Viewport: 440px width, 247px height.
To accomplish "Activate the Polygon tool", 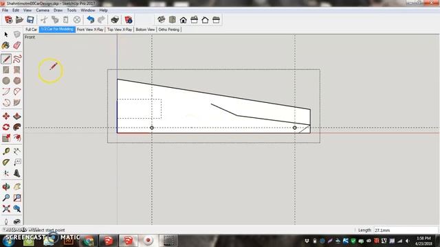I will tap(16, 81).
